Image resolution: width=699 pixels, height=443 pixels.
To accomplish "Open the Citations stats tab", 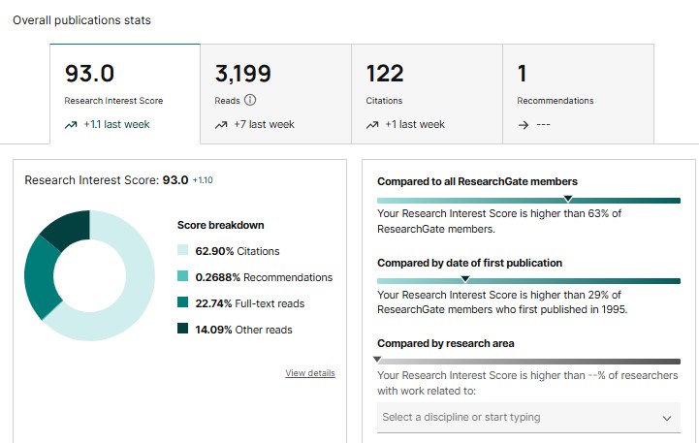I will click(428, 94).
